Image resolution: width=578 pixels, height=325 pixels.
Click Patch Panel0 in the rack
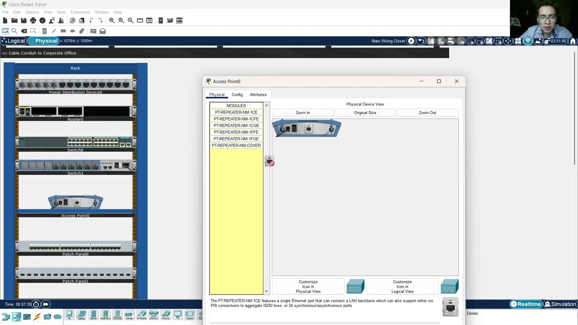pos(75,247)
